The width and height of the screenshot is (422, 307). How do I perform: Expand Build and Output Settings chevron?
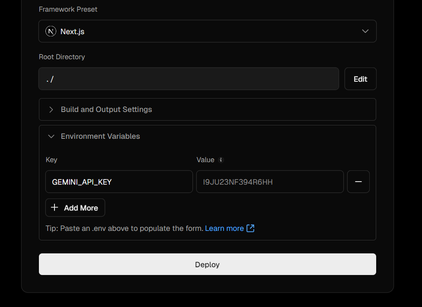[51, 109]
